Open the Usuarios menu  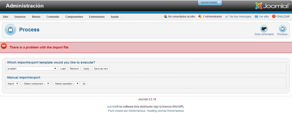click(x=20, y=17)
